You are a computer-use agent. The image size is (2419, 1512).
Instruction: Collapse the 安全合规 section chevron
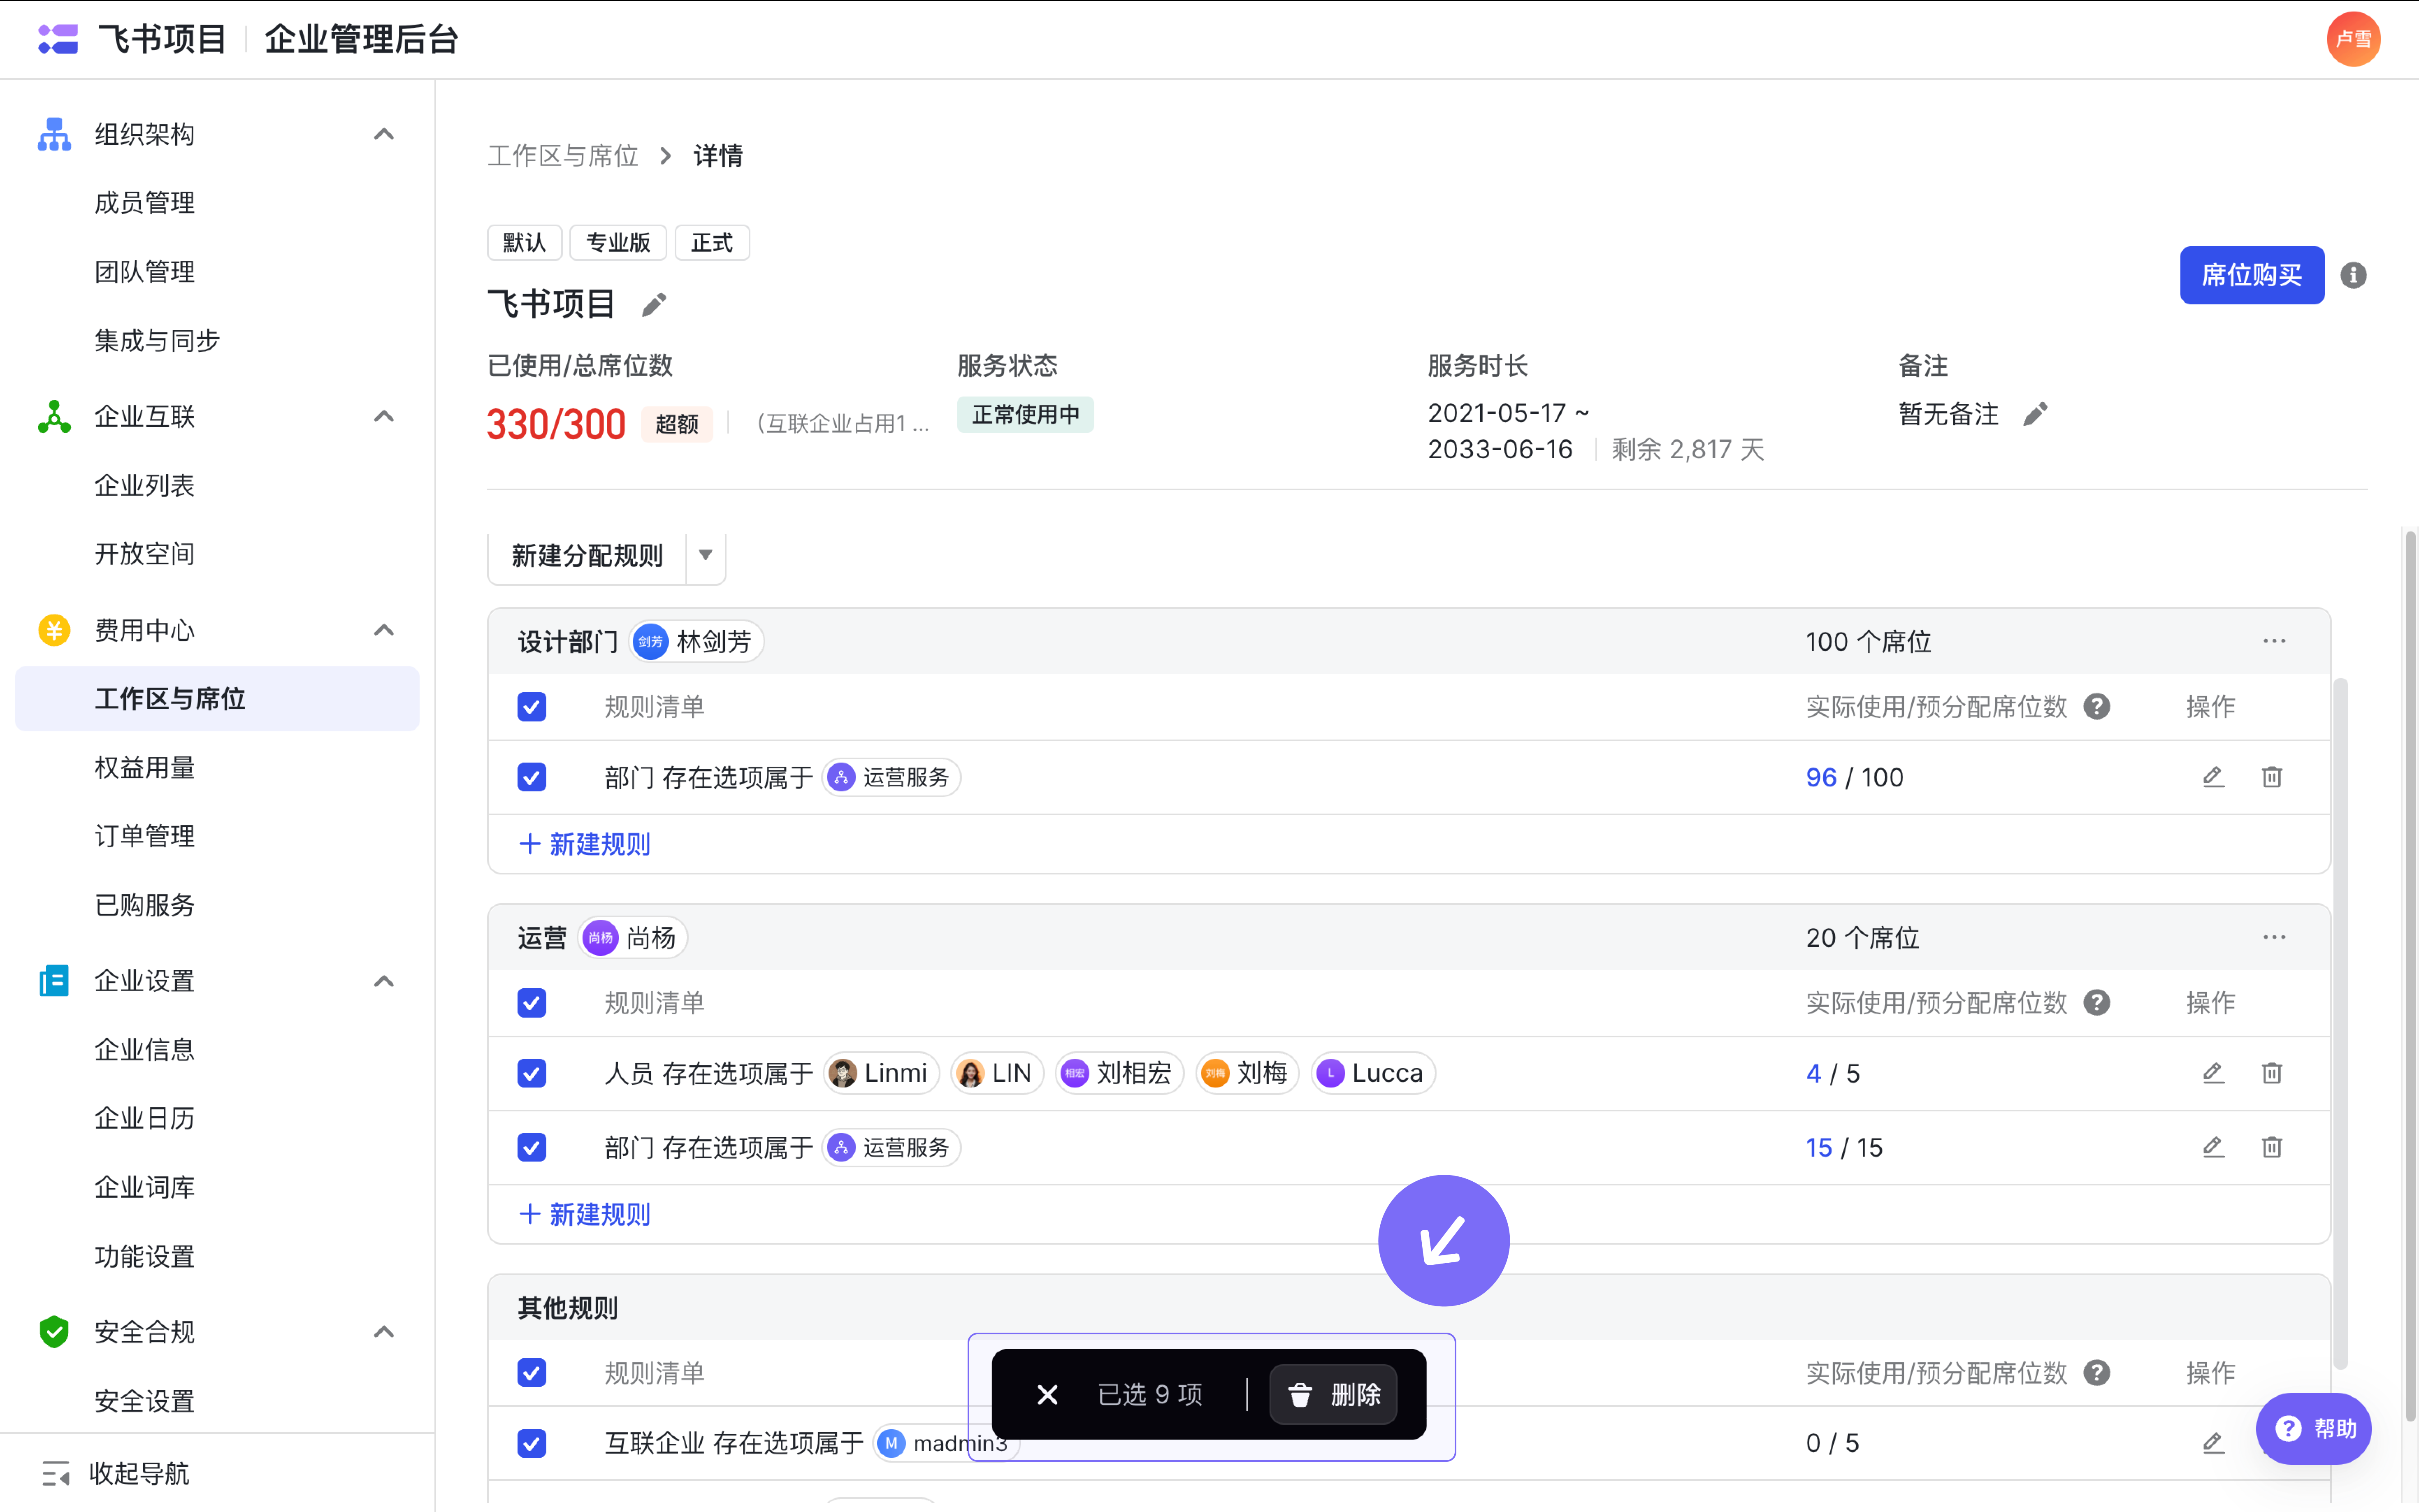coord(384,1332)
